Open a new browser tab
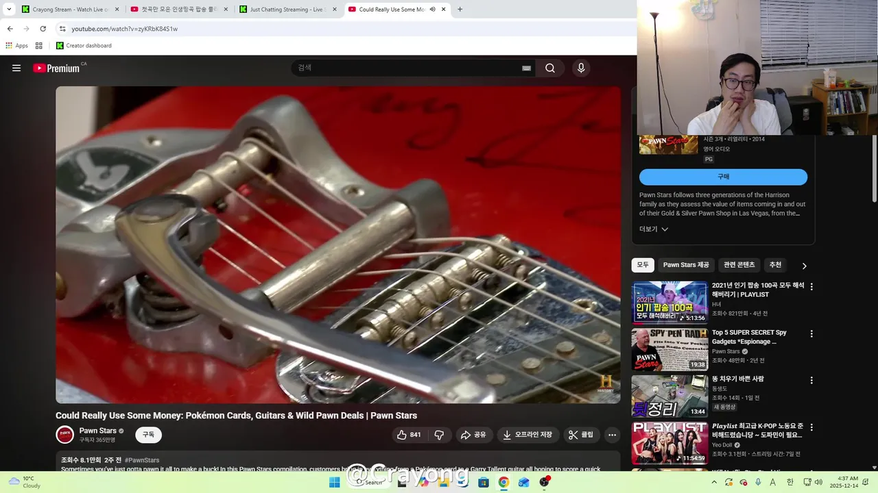This screenshot has width=878, height=493. 460,10
